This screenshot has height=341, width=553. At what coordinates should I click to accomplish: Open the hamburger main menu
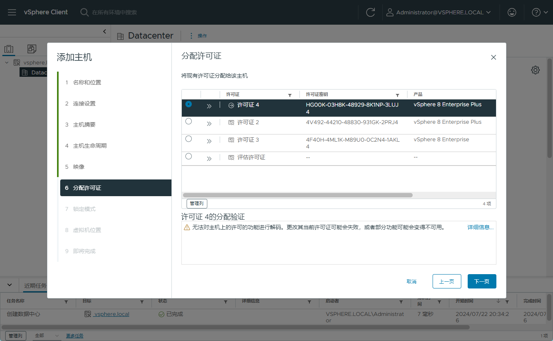point(12,12)
